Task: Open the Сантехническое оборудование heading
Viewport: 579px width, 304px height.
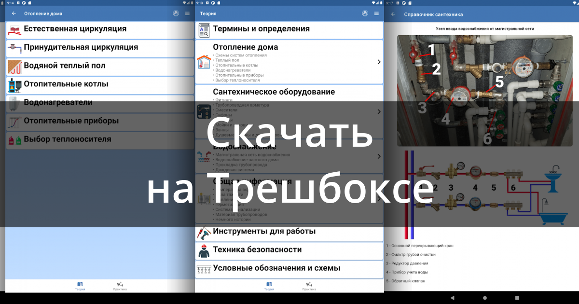Action: coord(274,92)
